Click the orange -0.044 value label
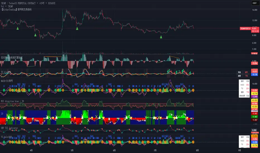Screen dimensions: 260x153 254,136
